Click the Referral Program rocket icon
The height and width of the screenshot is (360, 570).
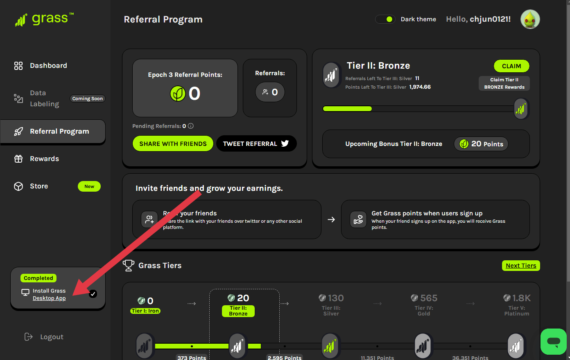click(18, 132)
